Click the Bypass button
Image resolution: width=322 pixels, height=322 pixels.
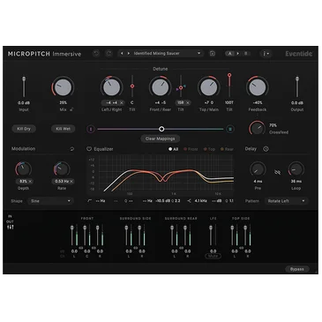[297, 269]
